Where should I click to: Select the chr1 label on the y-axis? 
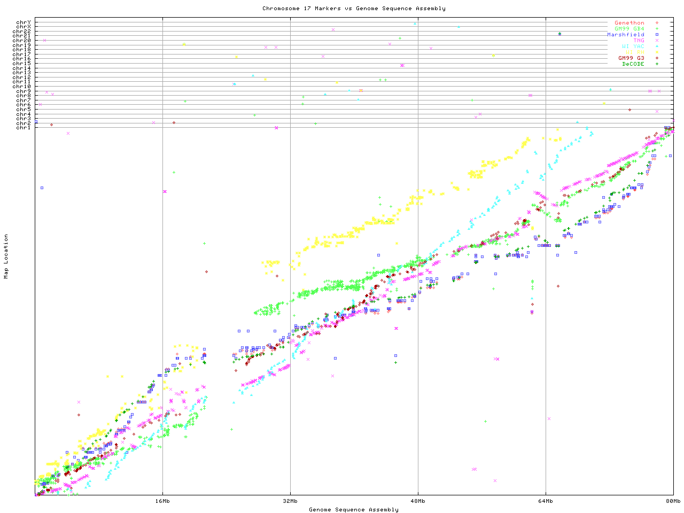click(x=24, y=127)
